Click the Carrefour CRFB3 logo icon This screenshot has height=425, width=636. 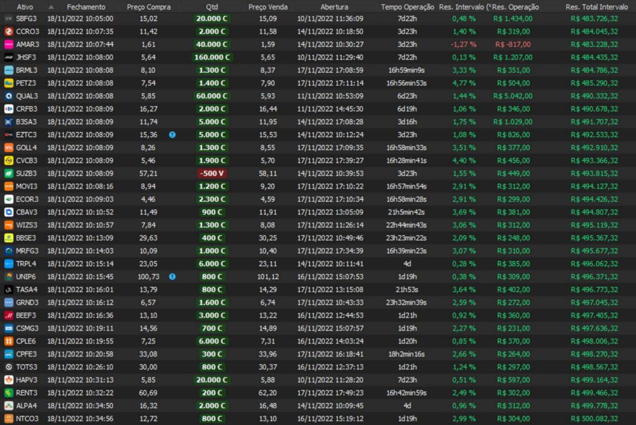(9, 109)
